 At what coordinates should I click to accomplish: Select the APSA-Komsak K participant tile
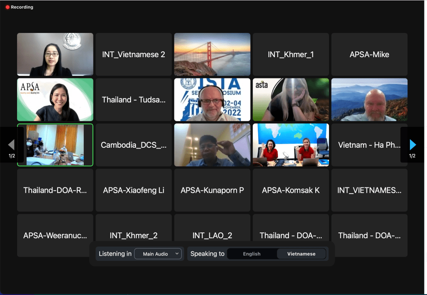[291, 190]
